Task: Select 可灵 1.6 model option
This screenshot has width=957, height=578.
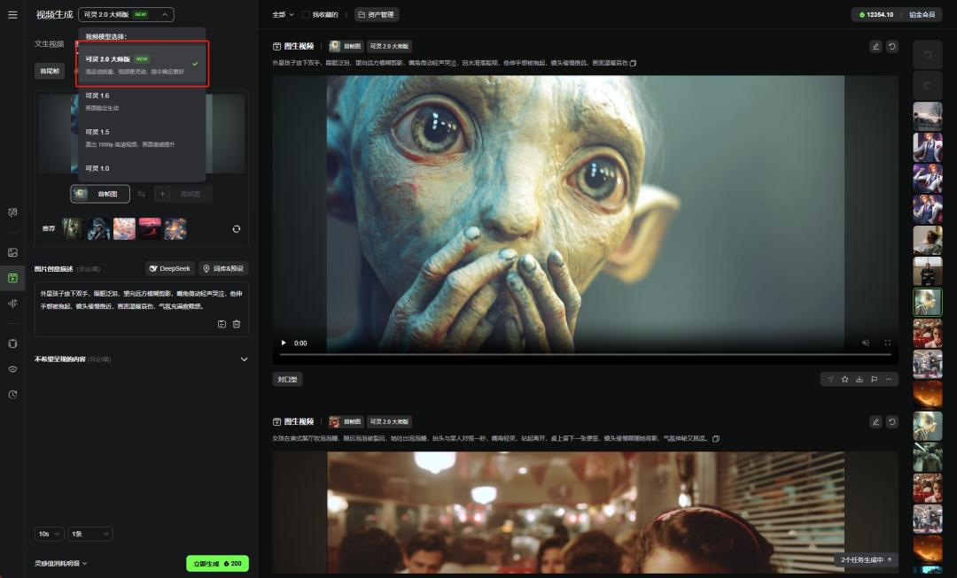Action: coord(142,101)
